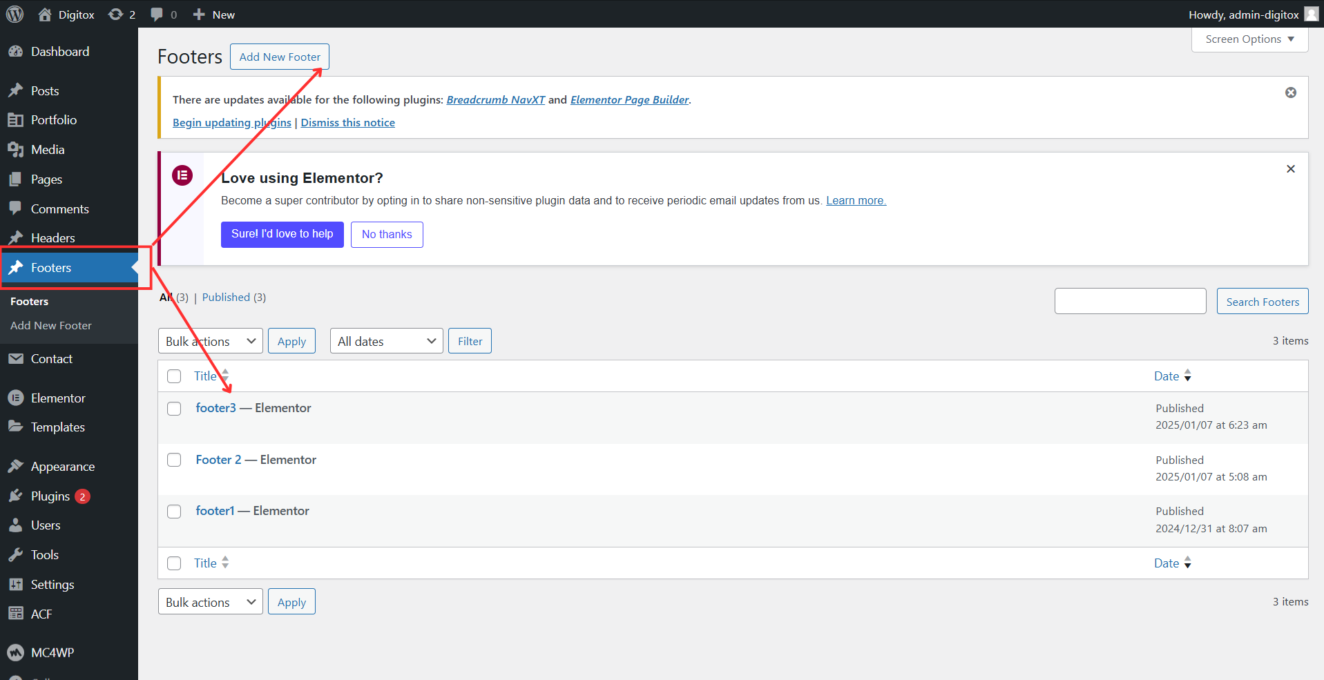
Task: Open the Learn more link
Action: pyautogui.click(x=856, y=201)
